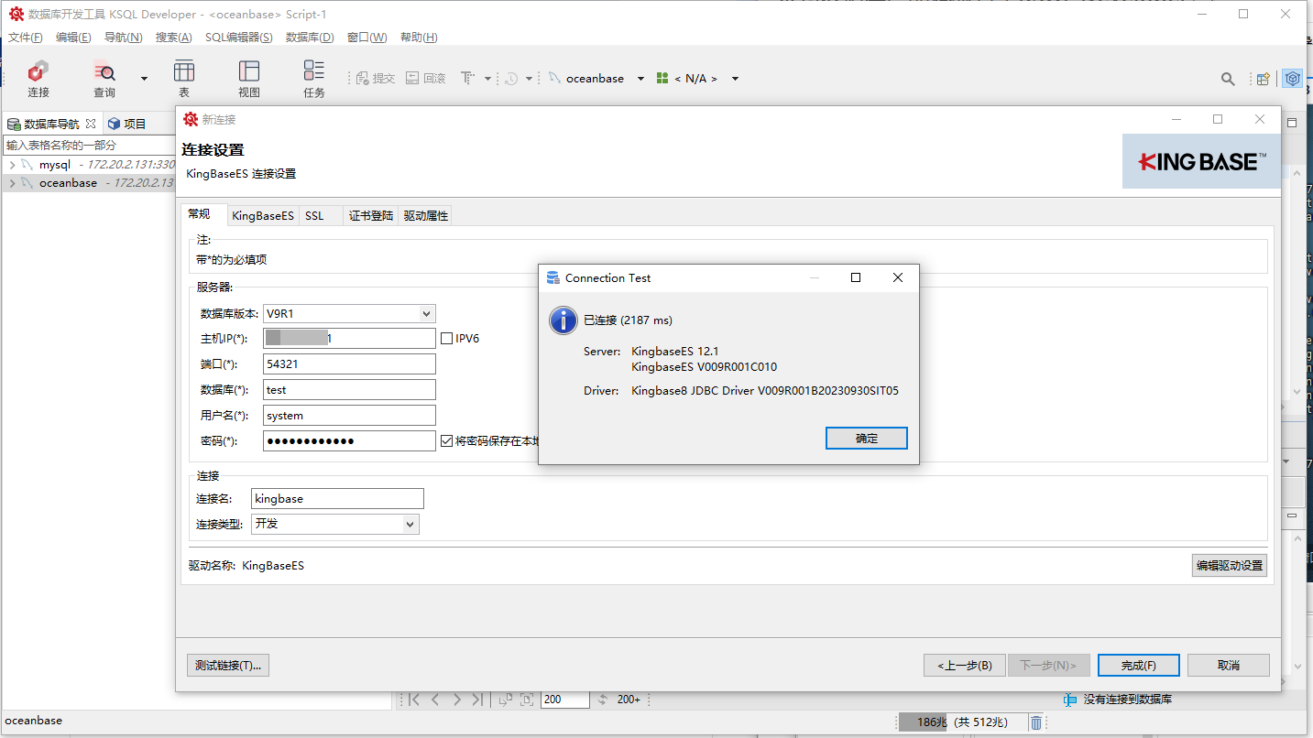Screen dimensions: 1313x738
Task: Click the 表 (Table) toolbar icon
Action: click(x=183, y=78)
